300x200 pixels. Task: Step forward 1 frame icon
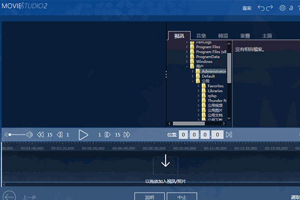click(107, 134)
